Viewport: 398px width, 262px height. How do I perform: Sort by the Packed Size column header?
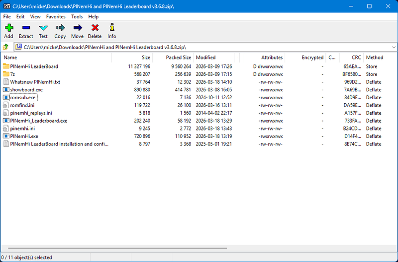tap(173, 58)
